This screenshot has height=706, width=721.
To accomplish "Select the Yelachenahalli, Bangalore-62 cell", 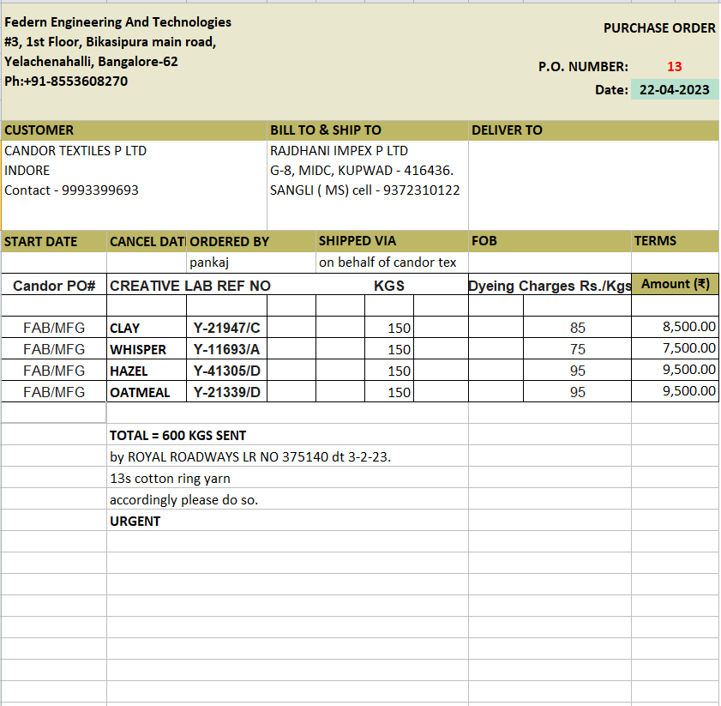I will click(x=91, y=62).
